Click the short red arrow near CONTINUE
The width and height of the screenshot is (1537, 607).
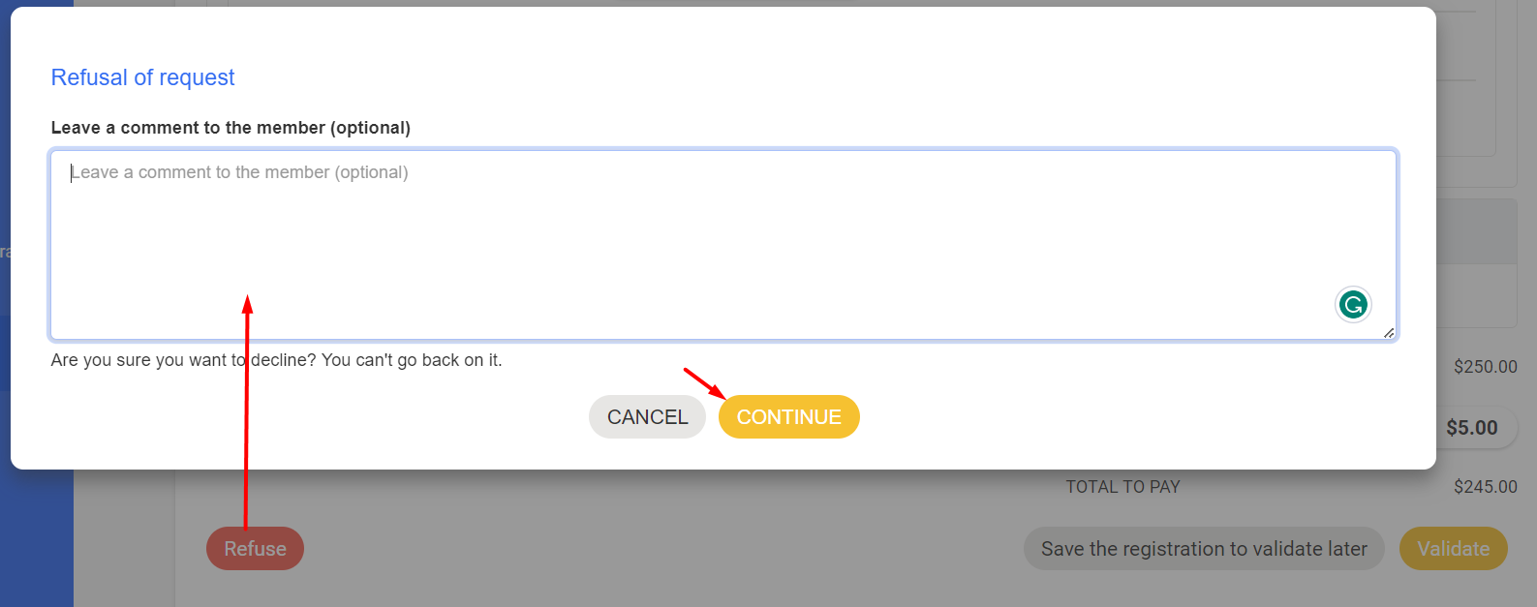tap(704, 383)
